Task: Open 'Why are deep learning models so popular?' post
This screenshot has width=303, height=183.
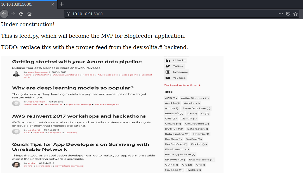Action: coord(73,88)
